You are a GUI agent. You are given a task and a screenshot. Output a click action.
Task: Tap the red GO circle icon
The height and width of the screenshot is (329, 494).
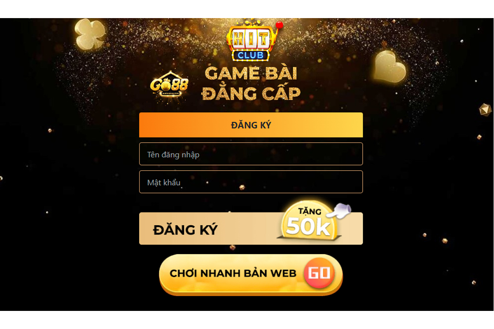coord(319,273)
